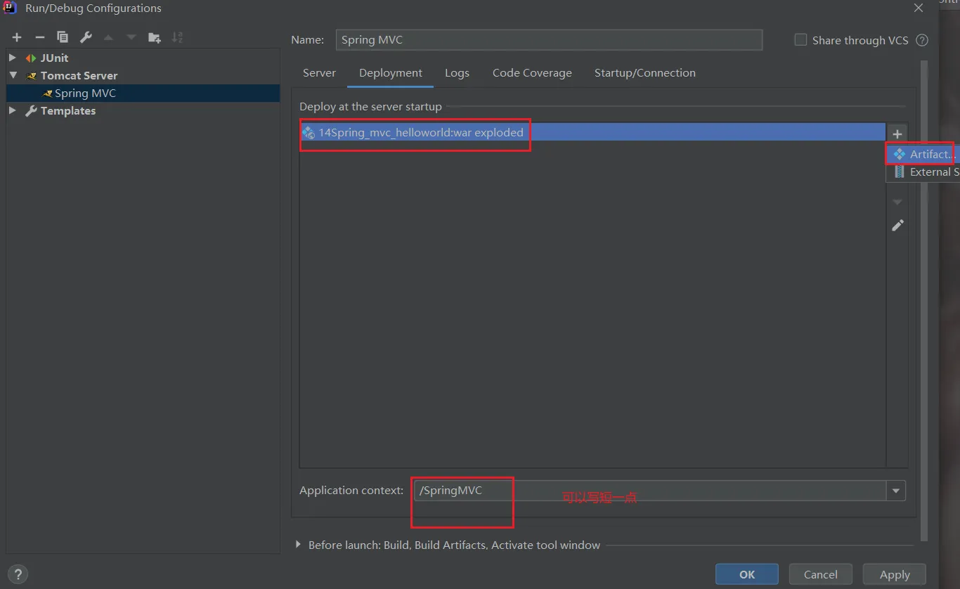Click the Sort configurations icon
Image resolution: width=960 pixels, height=589 pixels.
point(177,37)
